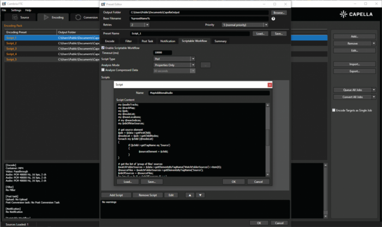Toggle the Encode Targets as Single Job checkbox

click(334, 111)
